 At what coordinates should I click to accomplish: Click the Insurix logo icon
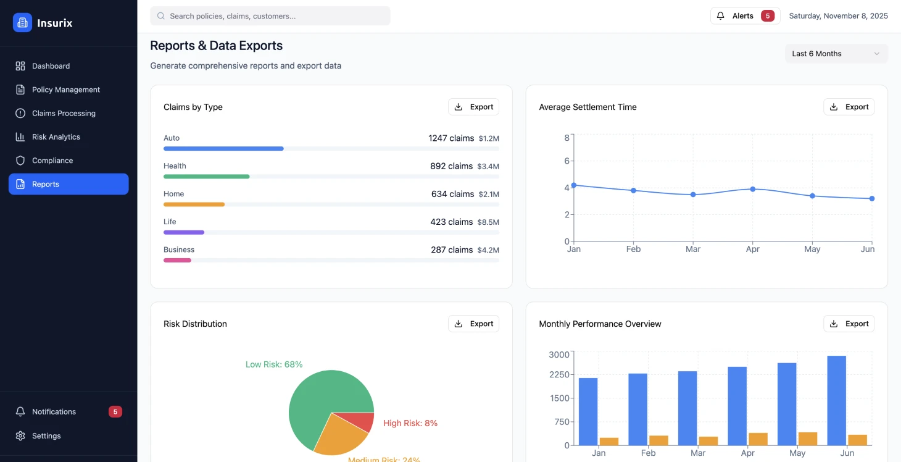[22, 23]
